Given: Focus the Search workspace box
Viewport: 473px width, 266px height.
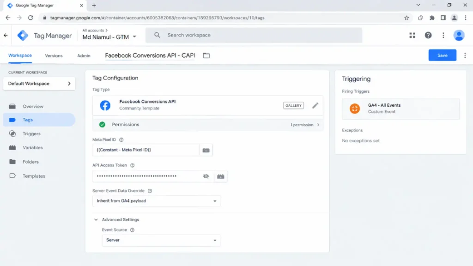Looking at the screenshot, I should 254,35.
